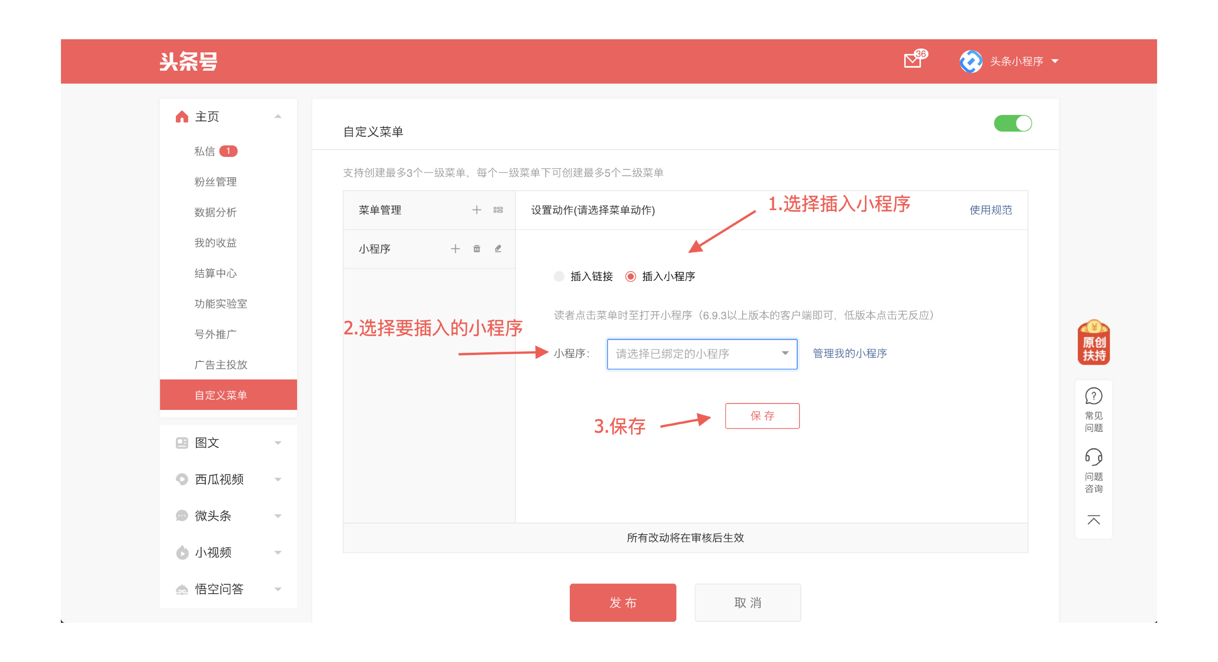This screenshot has height=662, width=1218.
Task: Click the menu sort list icon in 菜单管理
Action: coord(498,210)
